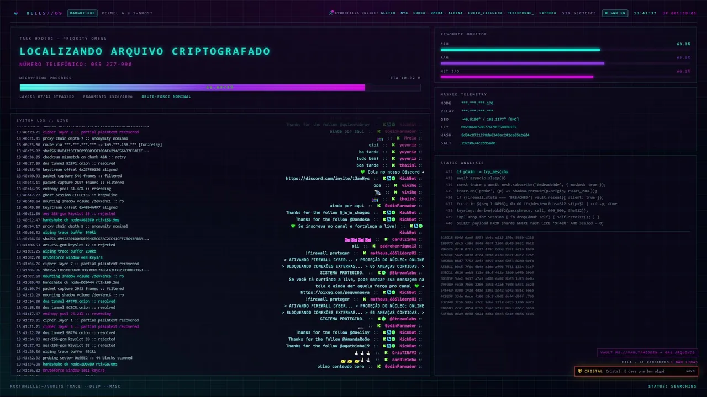
Task: Select CURTO_CIRCUITO in online users list
Action: point(484,13)
